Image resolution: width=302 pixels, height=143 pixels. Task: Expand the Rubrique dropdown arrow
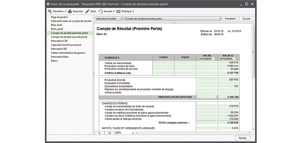click(133, 11)
